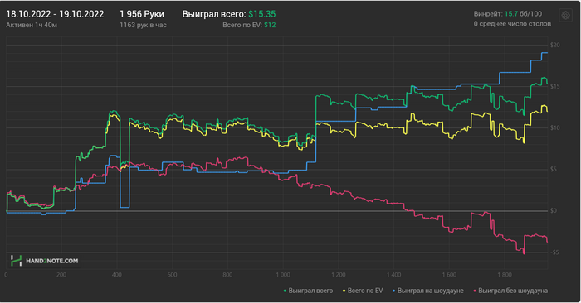The image size is (581, 303).
Task: Open the graph settings gear icon
Action: pyautogui.click(x=565, y=16)
